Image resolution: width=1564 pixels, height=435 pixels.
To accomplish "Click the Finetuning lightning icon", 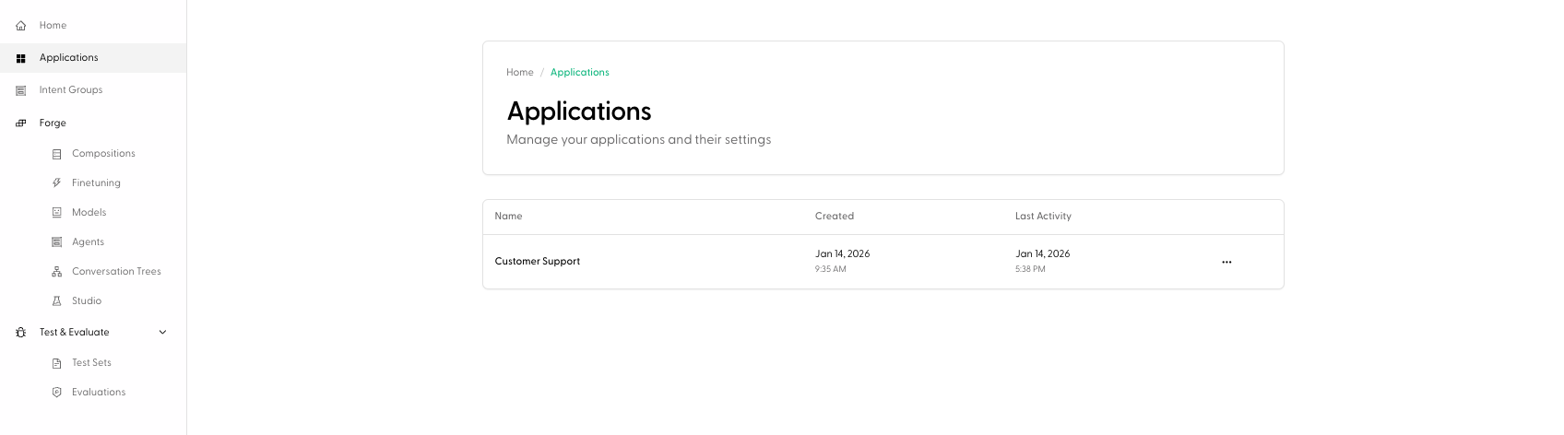I will pyautogui.click(x=56, y=183).
